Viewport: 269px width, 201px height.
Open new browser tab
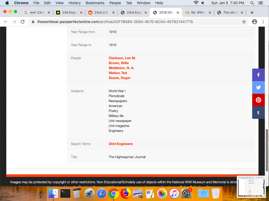click(252, 13)
